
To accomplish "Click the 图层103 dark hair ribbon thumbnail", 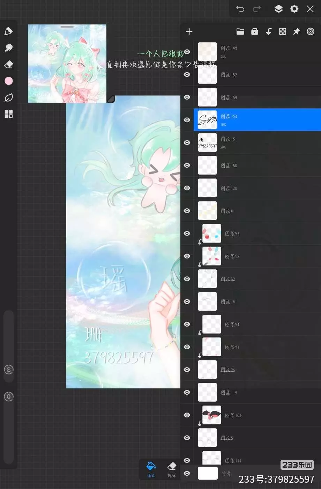I will point(212,415).
